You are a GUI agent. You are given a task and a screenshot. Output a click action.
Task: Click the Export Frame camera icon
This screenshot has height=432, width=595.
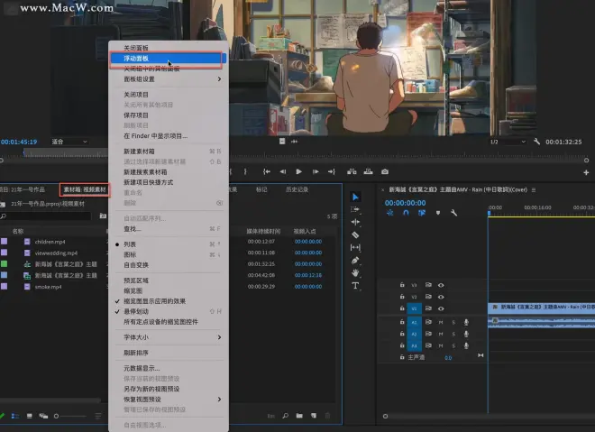click(385, 171)
